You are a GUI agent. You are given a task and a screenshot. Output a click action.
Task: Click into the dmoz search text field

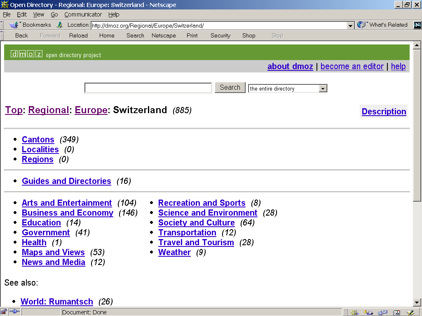pyautogui.click(x=148, y=88)
